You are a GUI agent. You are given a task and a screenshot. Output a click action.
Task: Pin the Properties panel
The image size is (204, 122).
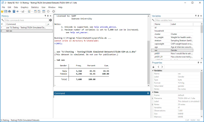[x=198, y=63]
